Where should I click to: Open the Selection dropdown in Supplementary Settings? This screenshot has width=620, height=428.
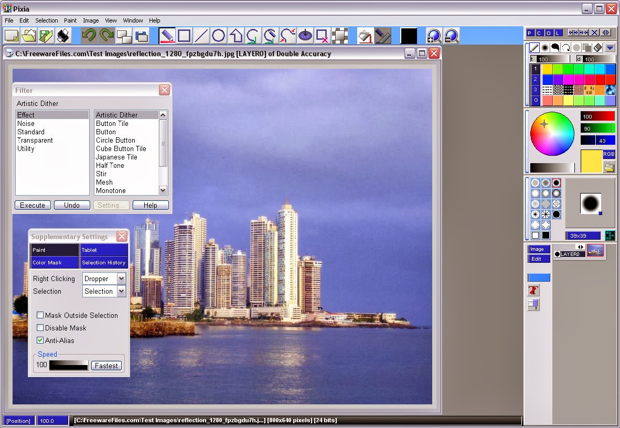[x=121, y=291]
